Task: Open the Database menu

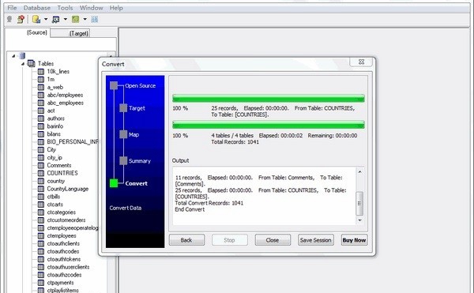Action: pyautogui.click(x=37, y=8)
